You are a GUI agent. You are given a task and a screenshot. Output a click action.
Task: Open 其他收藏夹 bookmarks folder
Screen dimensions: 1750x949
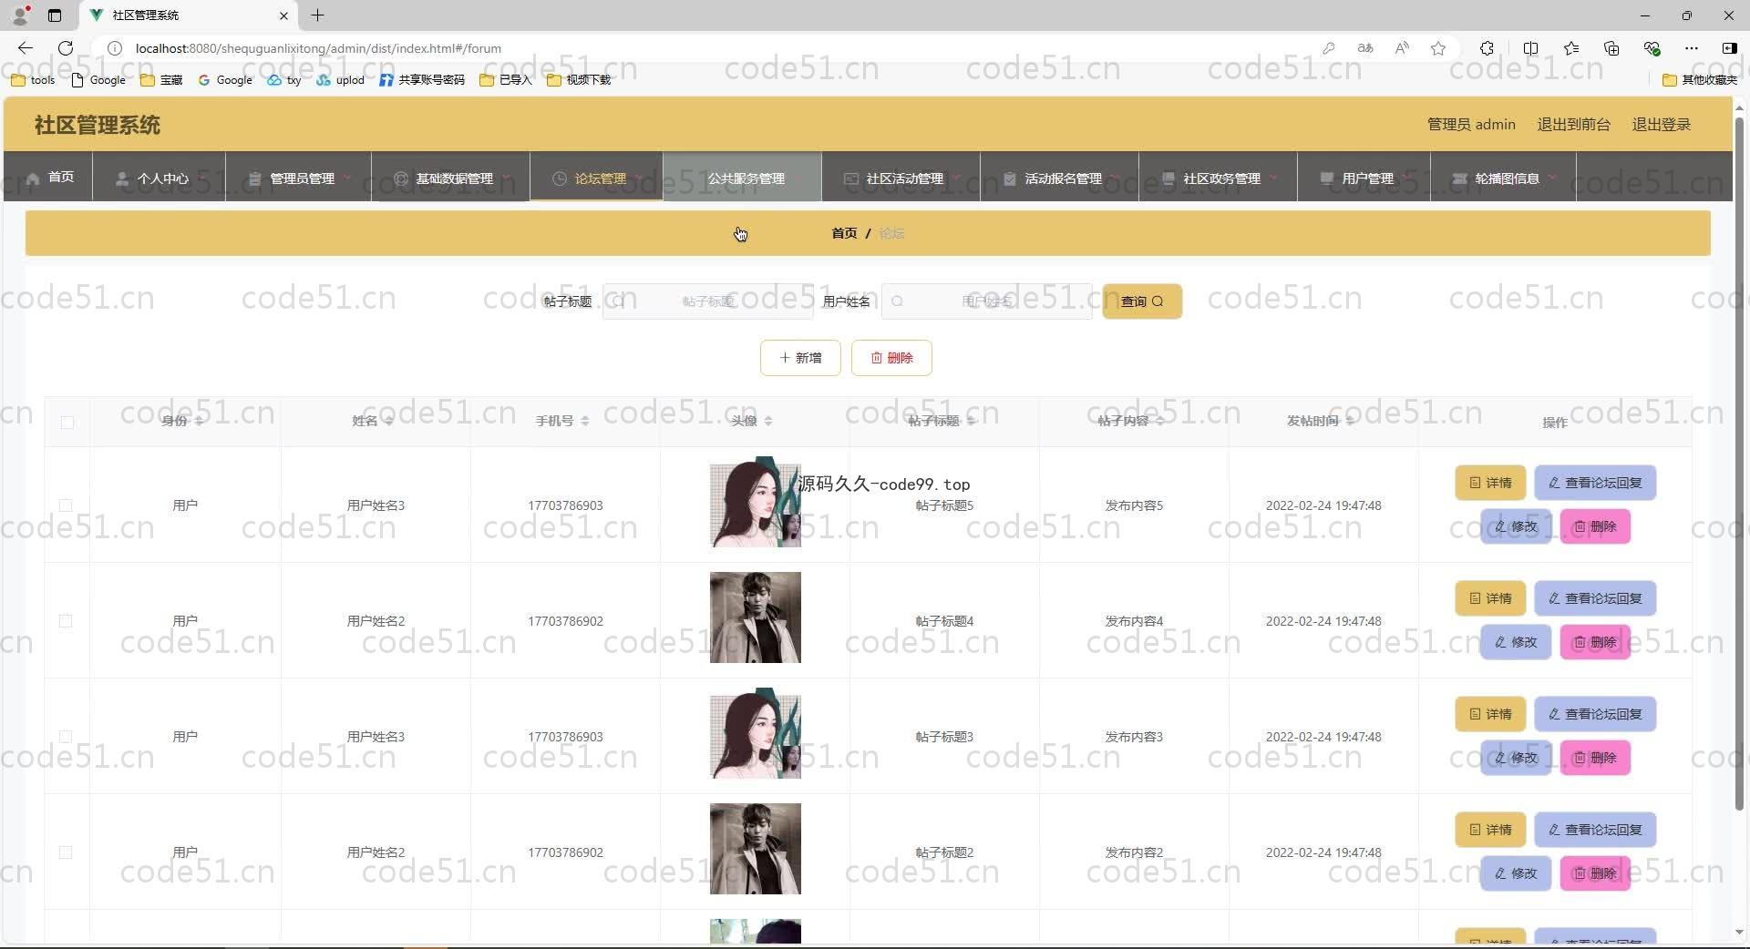click(x=1700, y=80)
